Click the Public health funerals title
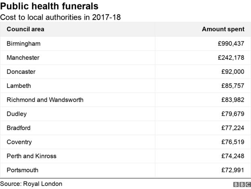The height and width of the screenshot is (189, 251). pos(49,6)
